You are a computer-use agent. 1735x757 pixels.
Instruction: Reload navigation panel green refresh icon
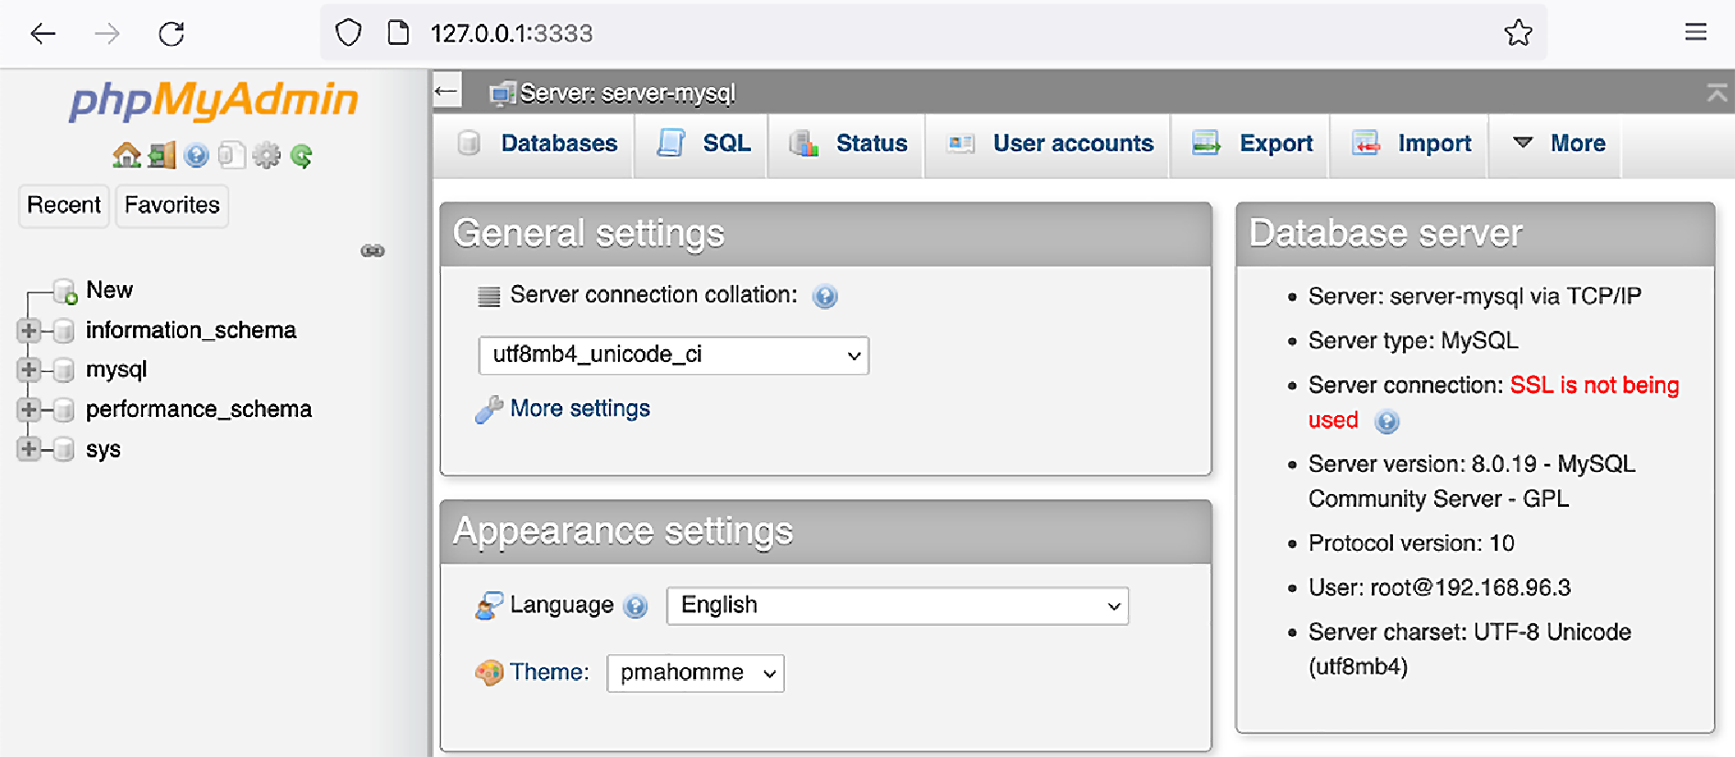(x=301, y=156)
